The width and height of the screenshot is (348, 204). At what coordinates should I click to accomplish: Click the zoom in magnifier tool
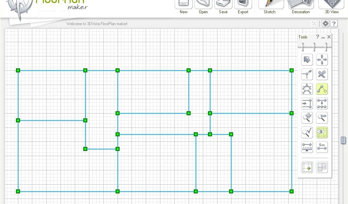click(x=307, y=118)
